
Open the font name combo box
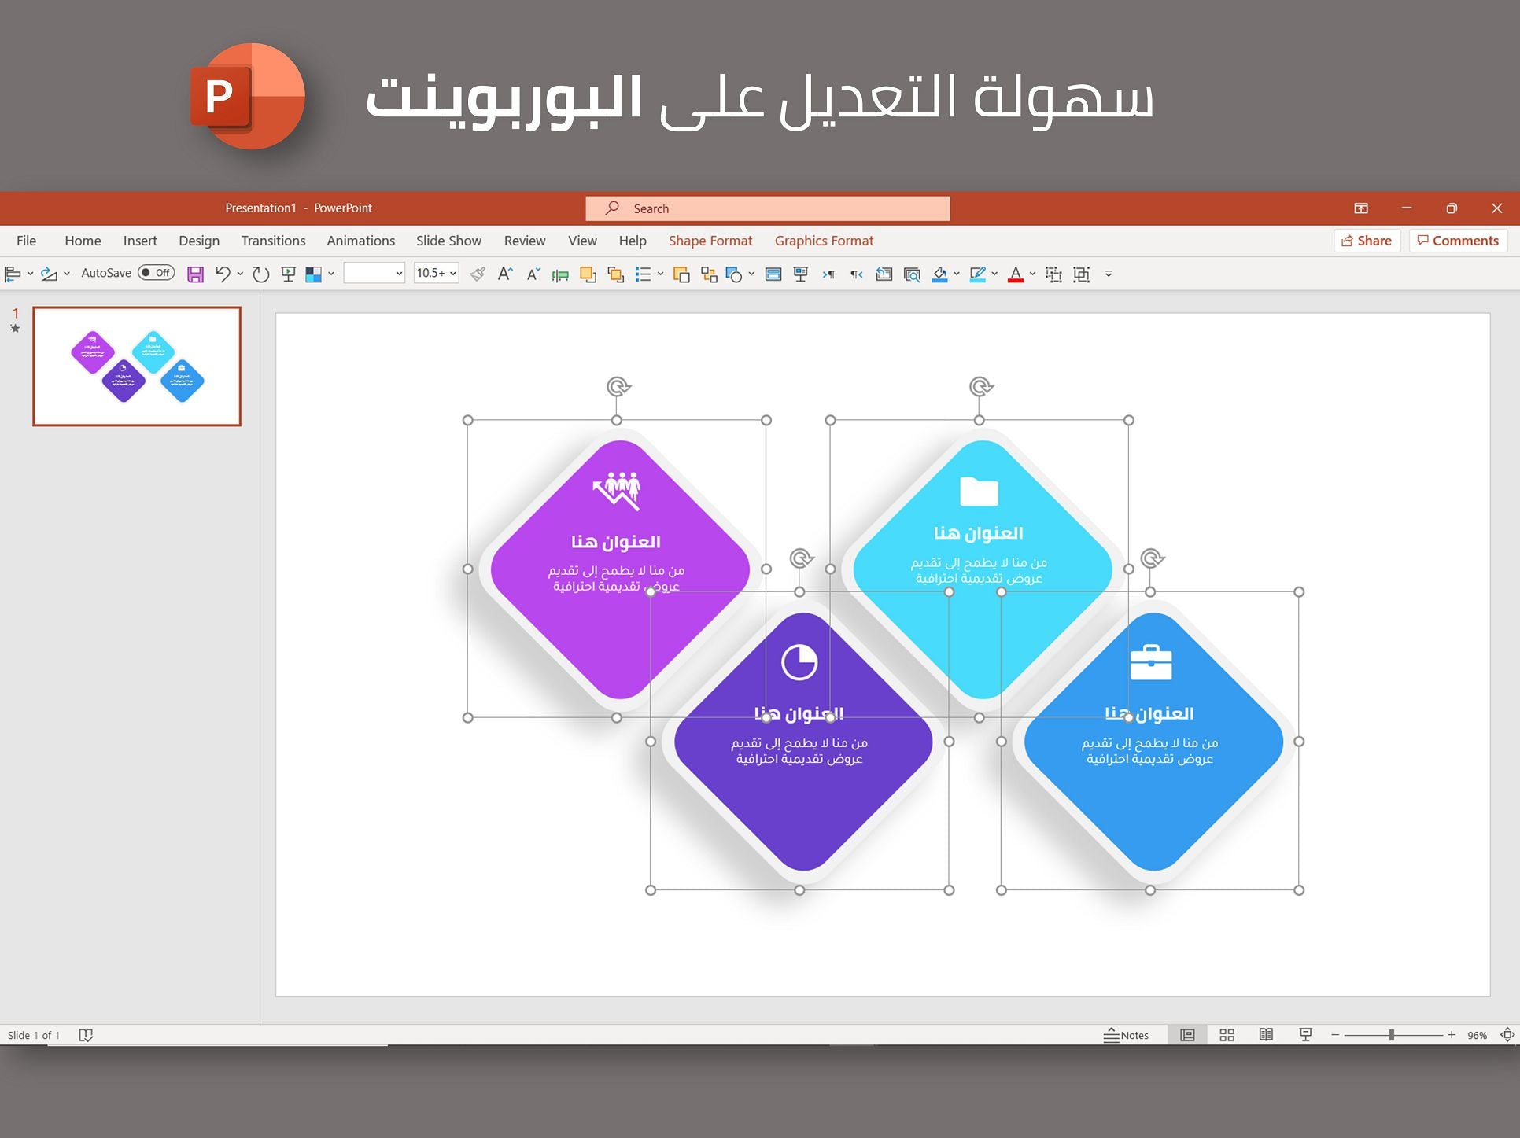pyautogui.click(x=374, y=273)
